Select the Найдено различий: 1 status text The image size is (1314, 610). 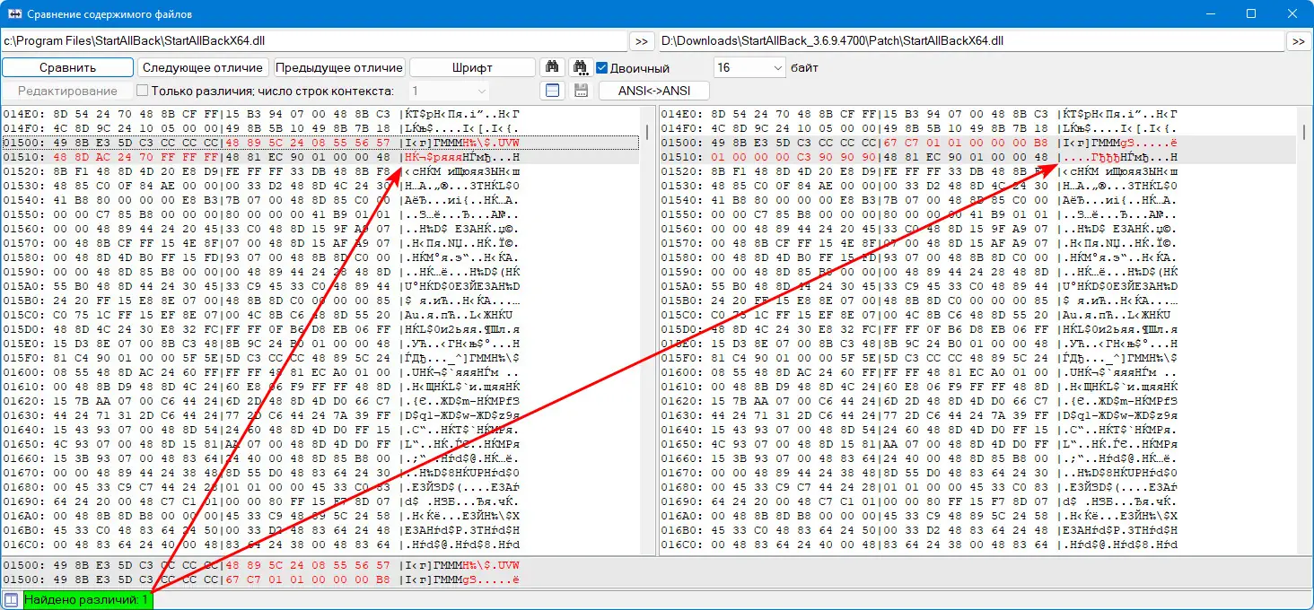point(86,599)
